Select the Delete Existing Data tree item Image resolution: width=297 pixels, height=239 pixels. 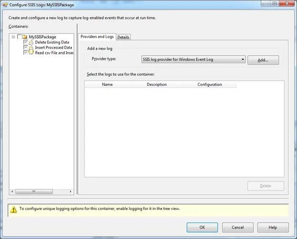tap(52, 42)
